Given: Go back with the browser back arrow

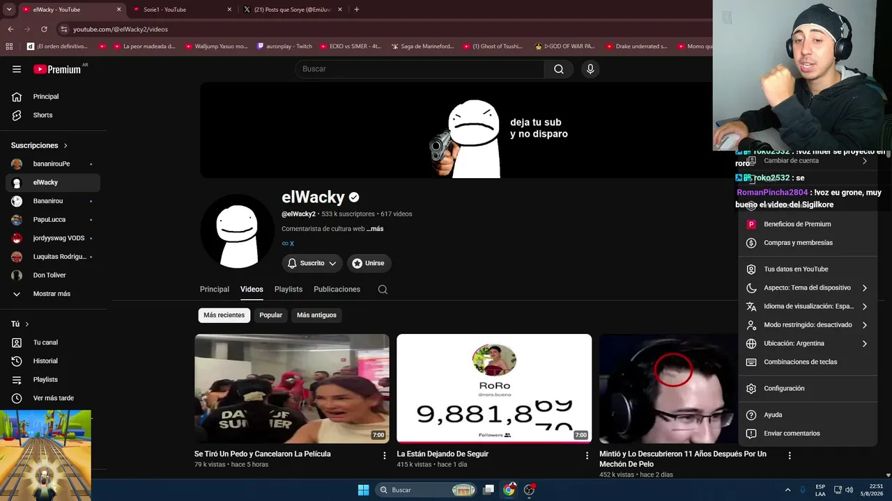Looking at the screenshot, I should (10, 29).
